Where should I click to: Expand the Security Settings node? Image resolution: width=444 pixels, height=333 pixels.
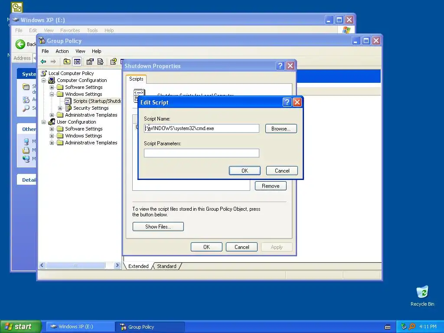point(60,108)
